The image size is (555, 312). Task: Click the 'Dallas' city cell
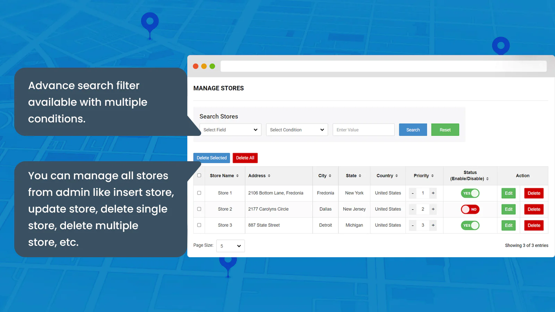(325, 209)
